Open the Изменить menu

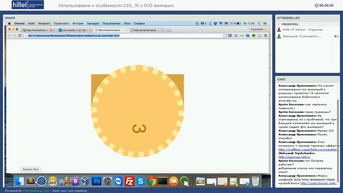(44, 24)
